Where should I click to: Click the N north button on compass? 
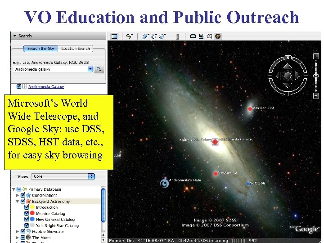point(288,58)
